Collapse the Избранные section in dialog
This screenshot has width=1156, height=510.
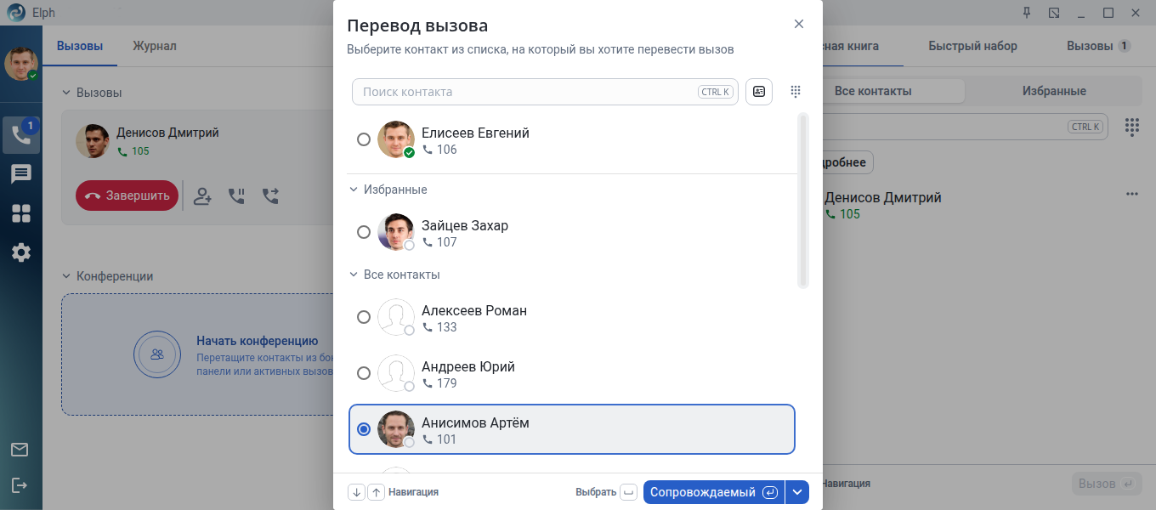pos(354,190)
